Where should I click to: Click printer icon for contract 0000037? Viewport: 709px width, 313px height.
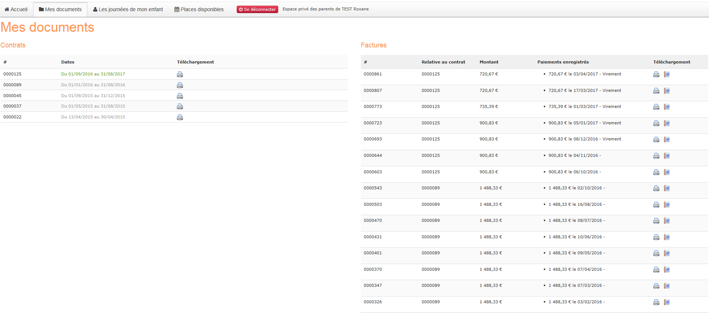(180, 106)
